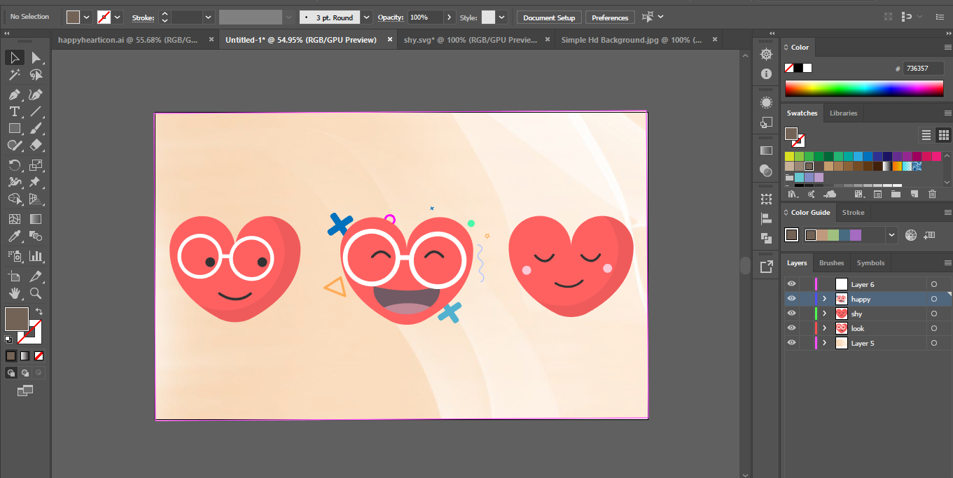Hide the shy layer

pyautogui.click(x=791, y=313)
